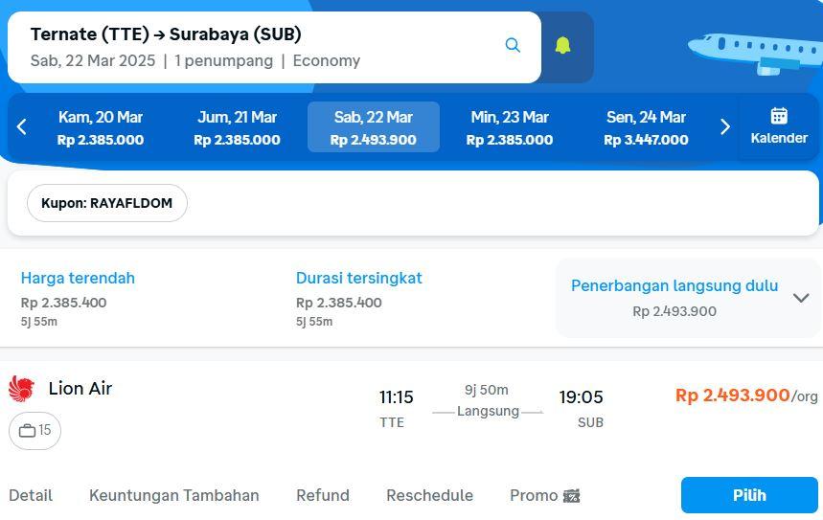
Task: Apply the Kupon: RAYAFLDOM chip
Action: tap(106, 203)
